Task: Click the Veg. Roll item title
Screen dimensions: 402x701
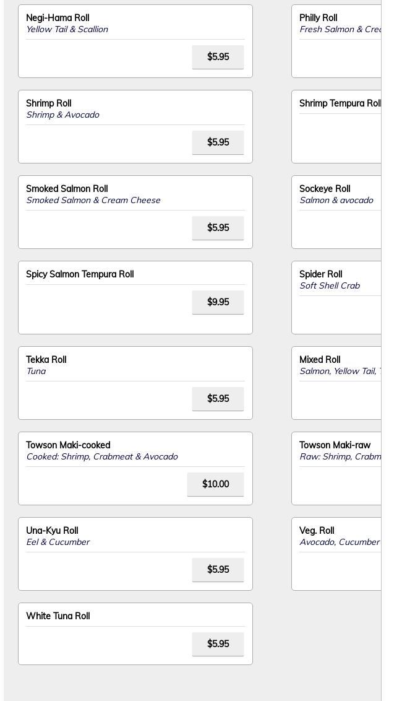Action: 317,530
